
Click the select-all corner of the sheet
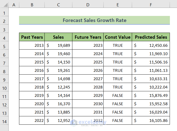[4, 5]
